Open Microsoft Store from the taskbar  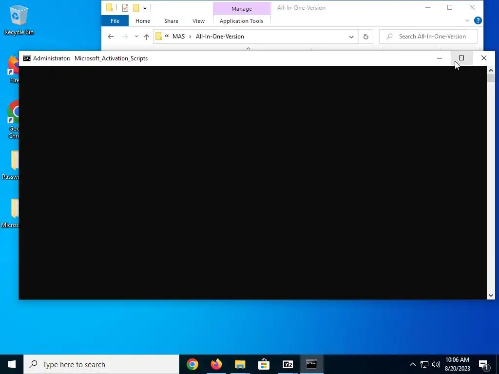[x=264, y=364]
